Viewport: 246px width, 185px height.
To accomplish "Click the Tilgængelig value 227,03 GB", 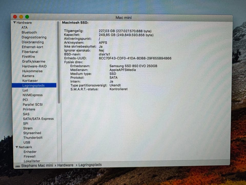I will click(125, 31).
